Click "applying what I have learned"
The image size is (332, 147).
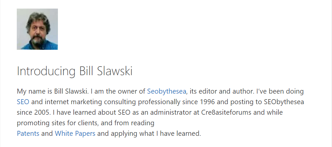pos(155,133)
